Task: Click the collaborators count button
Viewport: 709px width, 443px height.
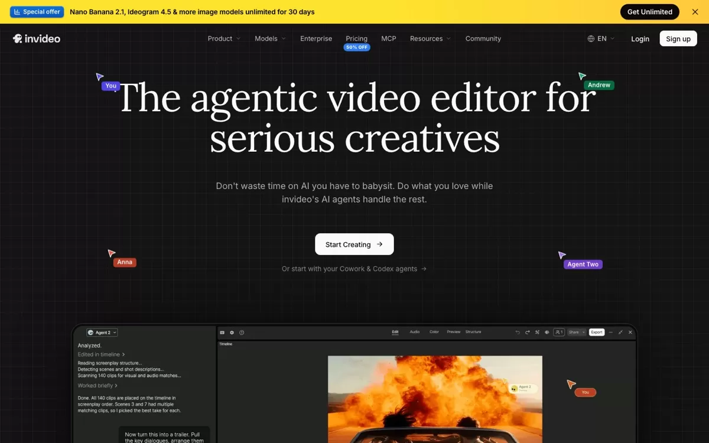Action: coord(559,333)
